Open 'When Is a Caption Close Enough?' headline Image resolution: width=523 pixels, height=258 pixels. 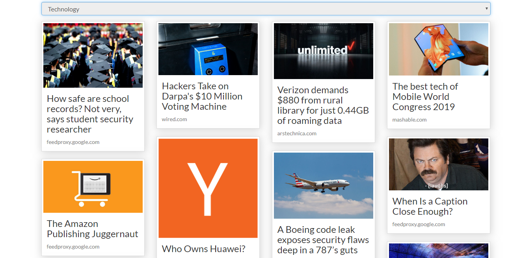(x=430, y=206)
